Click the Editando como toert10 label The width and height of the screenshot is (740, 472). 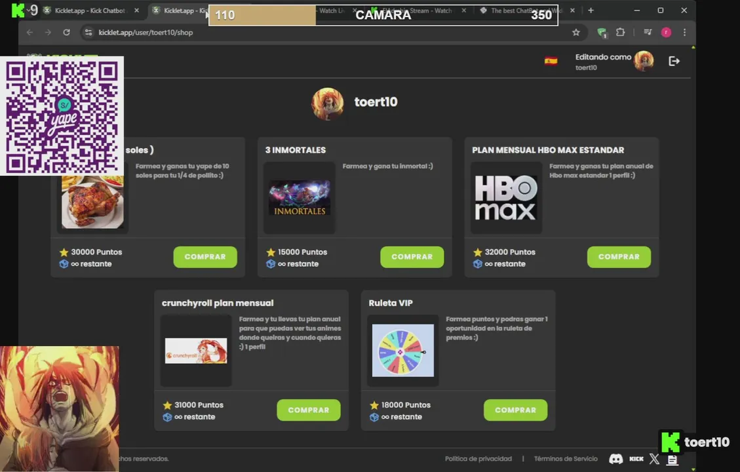point(602,62)
